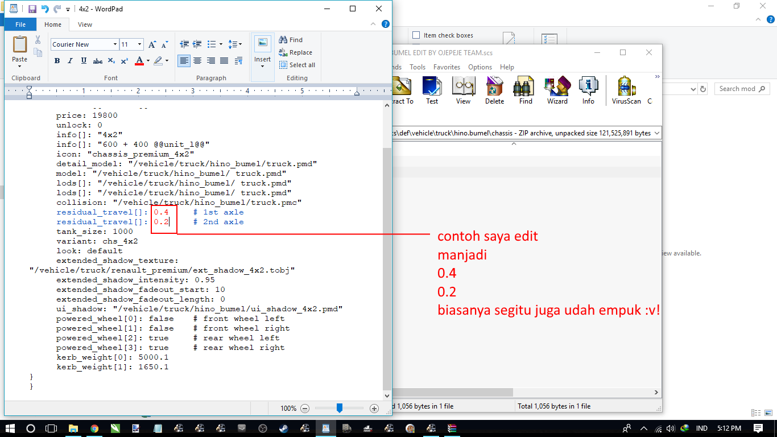Open the paragraph settings dialog icon
777x437 pixels.
click(x=238, y=61)
